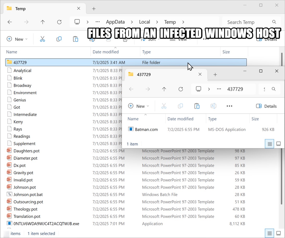Close the Temp tab
This screenshot has width=285, height=238.
click(x=79, y=8)
